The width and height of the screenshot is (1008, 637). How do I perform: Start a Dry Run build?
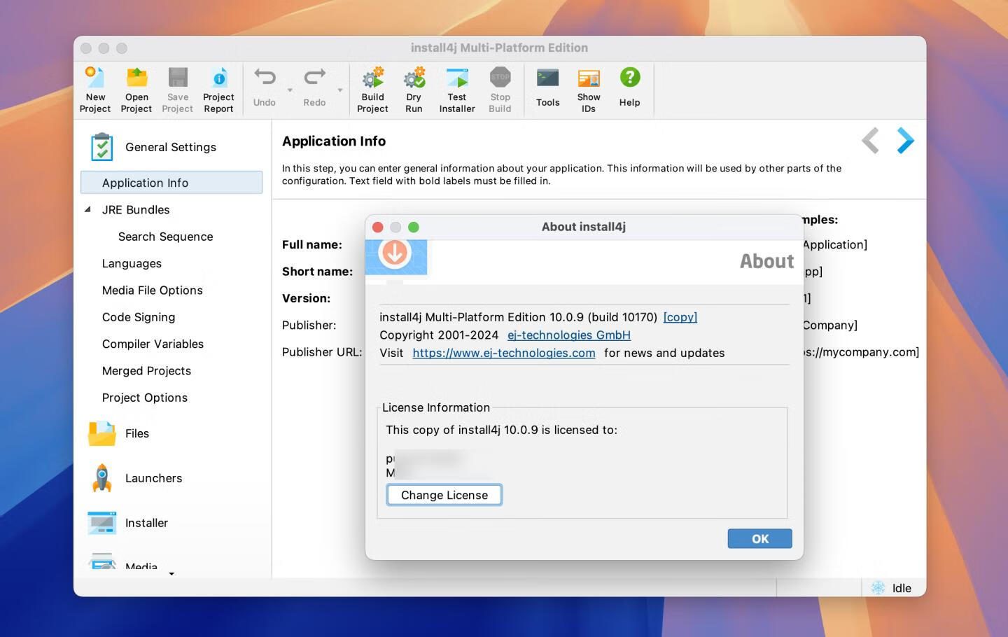coord(414,90)
